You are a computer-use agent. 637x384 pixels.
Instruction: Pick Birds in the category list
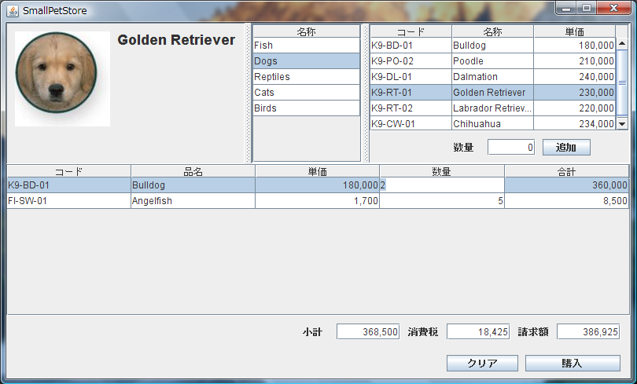click(305, 108)
